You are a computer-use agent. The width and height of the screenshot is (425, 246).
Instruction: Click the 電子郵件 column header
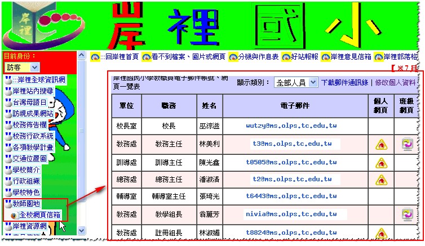click(295, 105)
